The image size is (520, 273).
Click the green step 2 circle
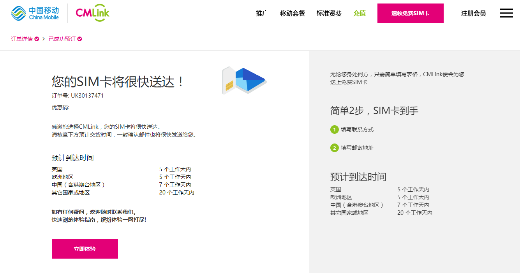(x=334, y=148)
